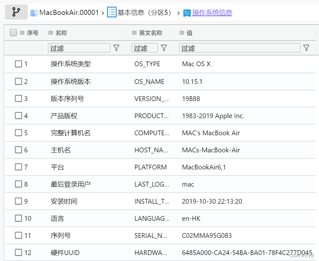The height and width of the screenshot is (261, 319).
Task: Focus the name column filter input
Action: pos(79,48)
